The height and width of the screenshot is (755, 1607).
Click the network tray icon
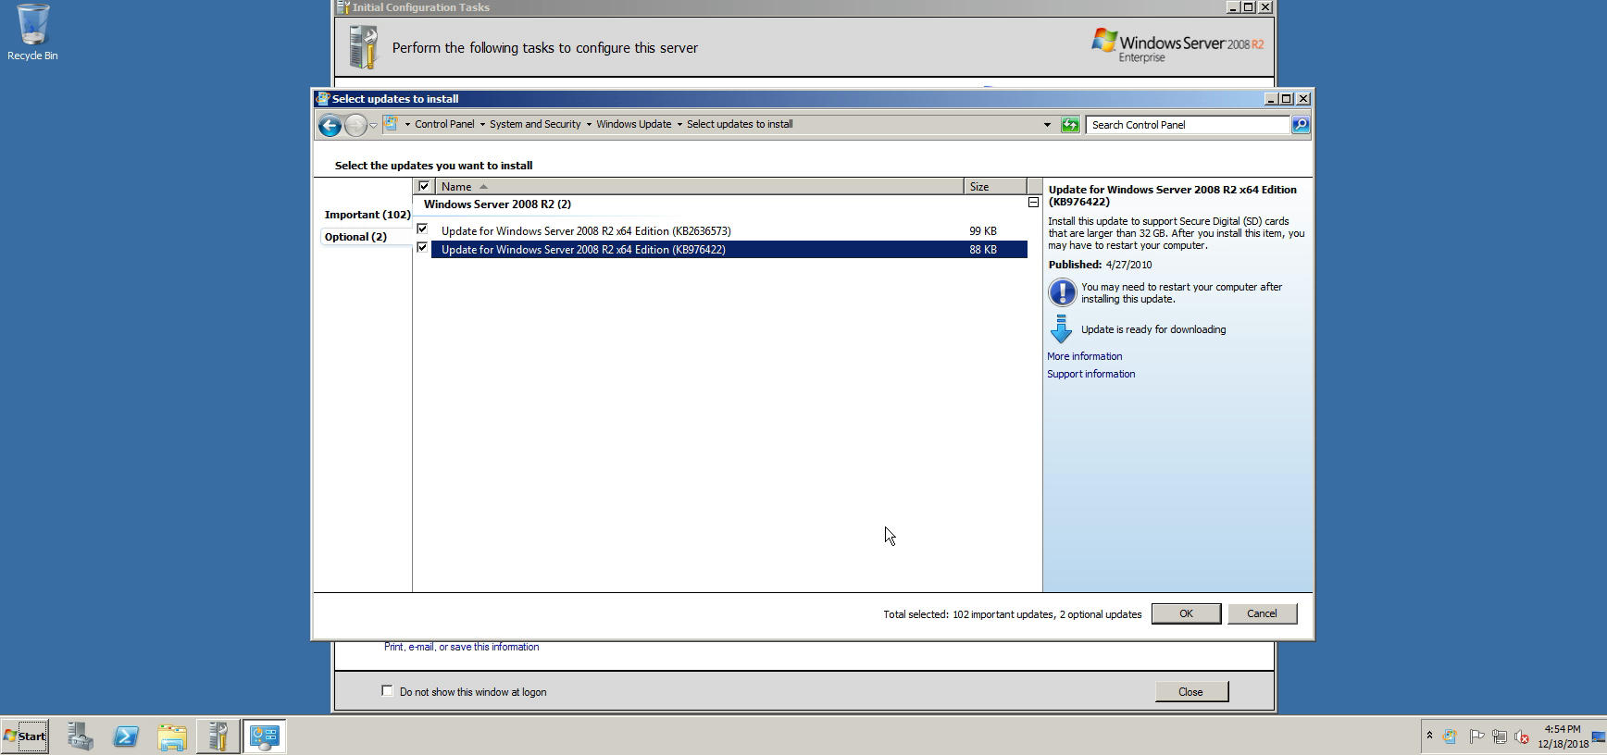1499,736
